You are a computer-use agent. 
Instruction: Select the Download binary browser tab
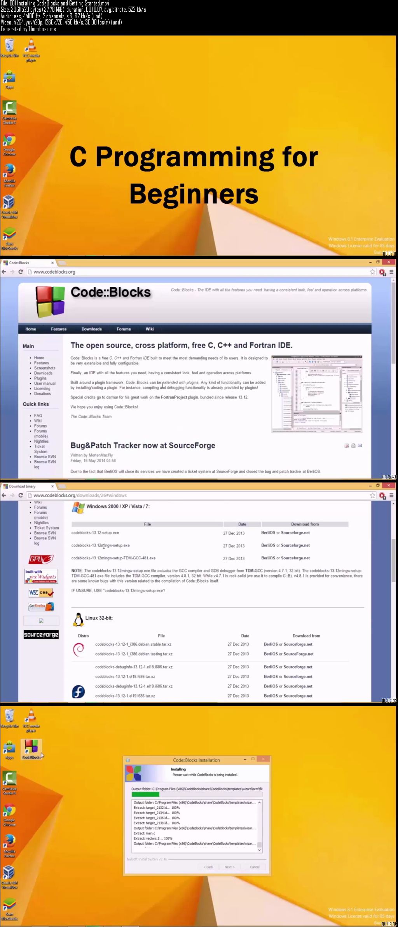click(x=28, y=486)
